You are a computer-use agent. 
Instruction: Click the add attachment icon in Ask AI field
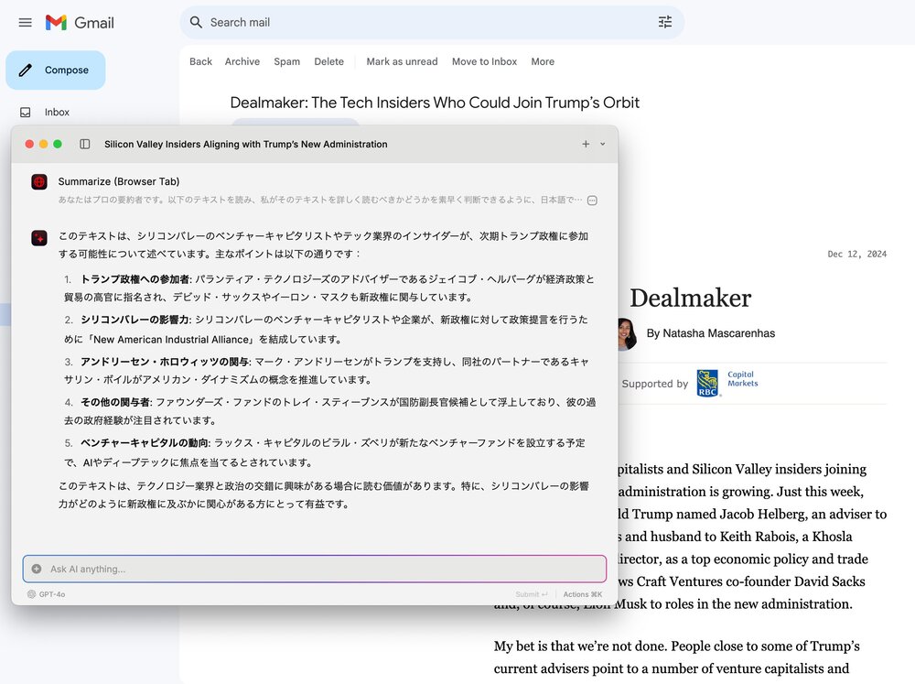pyautogui.click(x=37, y=569)
